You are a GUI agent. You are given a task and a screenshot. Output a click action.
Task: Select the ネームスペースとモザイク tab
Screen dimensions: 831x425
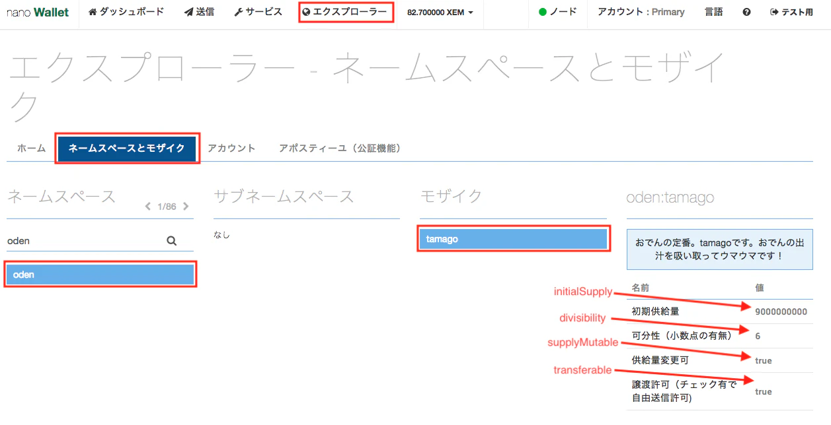point(127,148)
